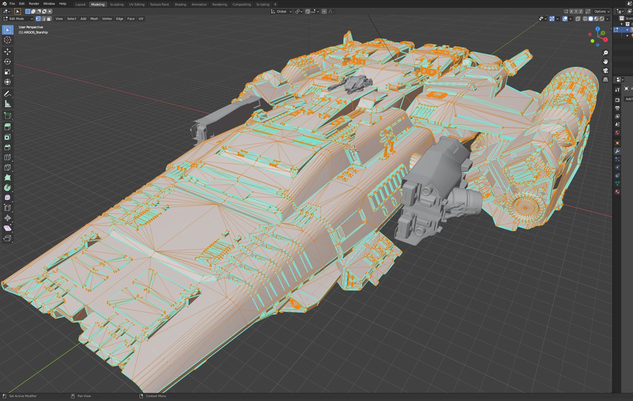Screen dimensions: 633x401
Task: Select the Measure tool
Action: [x=7, y=104]
